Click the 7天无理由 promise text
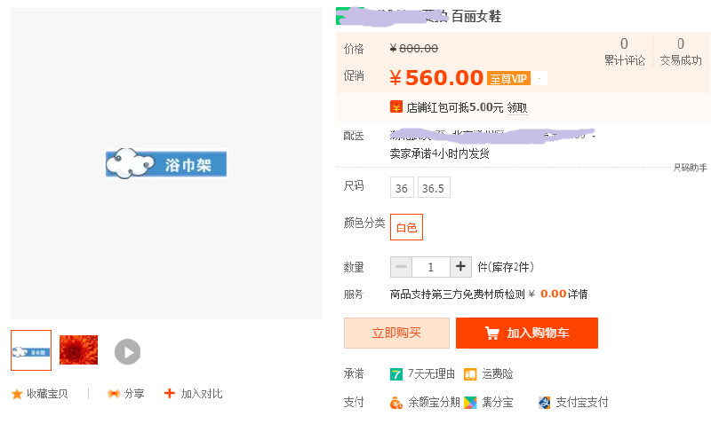The image size is (711, 424). pyautogui.click(x=431, y=373)
